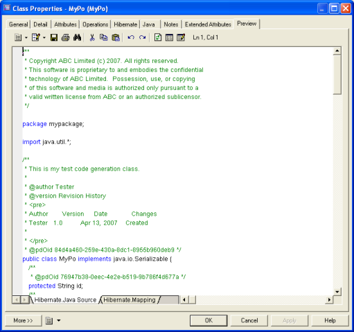Viewport: 354px width, 332px height.
Task: Click the Undo arrow icon
Action: (131, 37)
